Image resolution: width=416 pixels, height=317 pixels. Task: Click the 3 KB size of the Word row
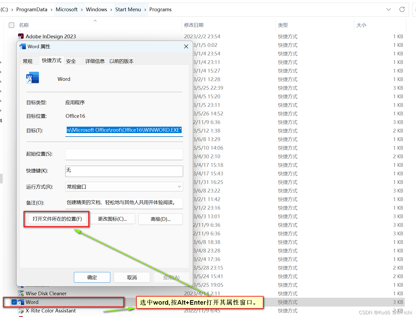click(x=398, y=302)
